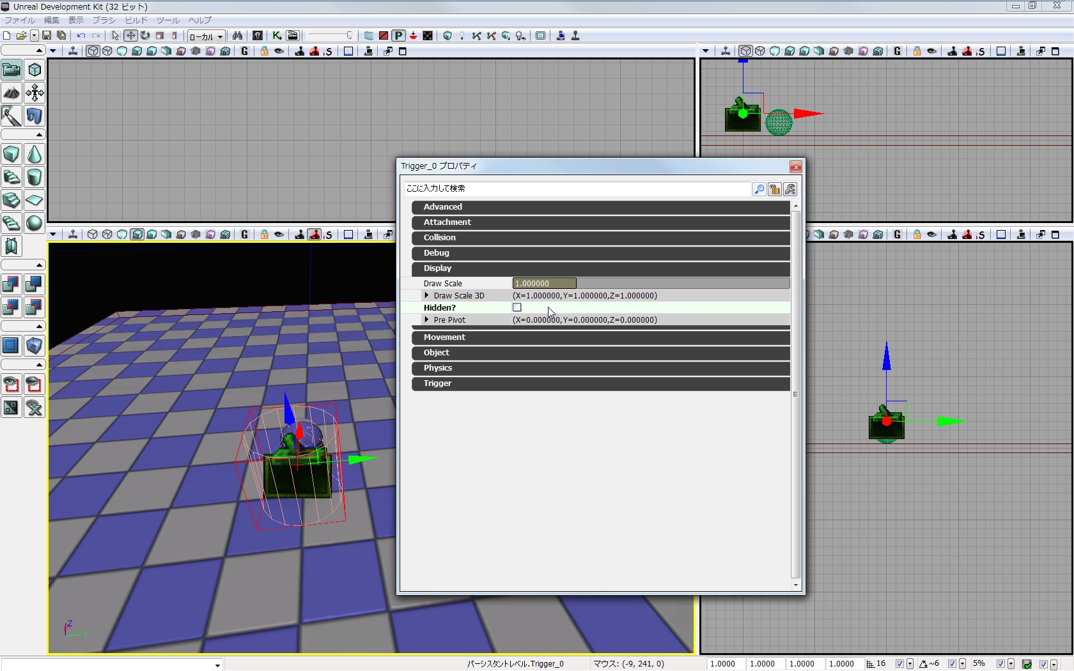The image size is (1074, 671).
Task: Expand the Draw Scale 3D property
Action: click(x=426, y=295)
